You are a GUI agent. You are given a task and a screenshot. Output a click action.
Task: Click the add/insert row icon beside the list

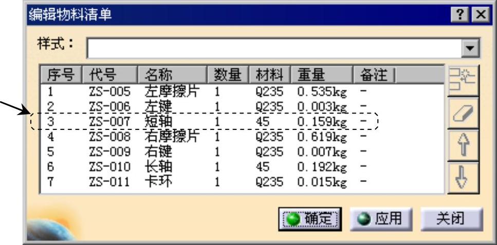tap(463, 81)
